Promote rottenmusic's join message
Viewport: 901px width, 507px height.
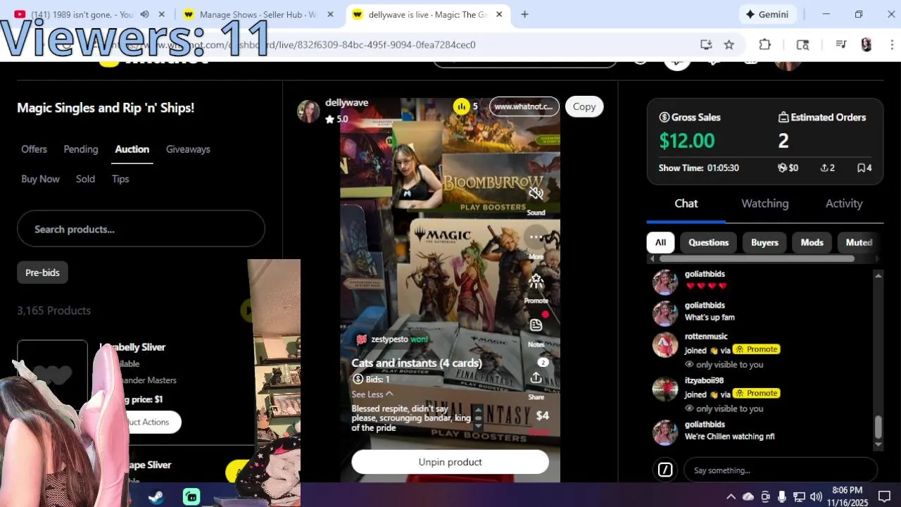pyautogui.click(x=756, y=349)
